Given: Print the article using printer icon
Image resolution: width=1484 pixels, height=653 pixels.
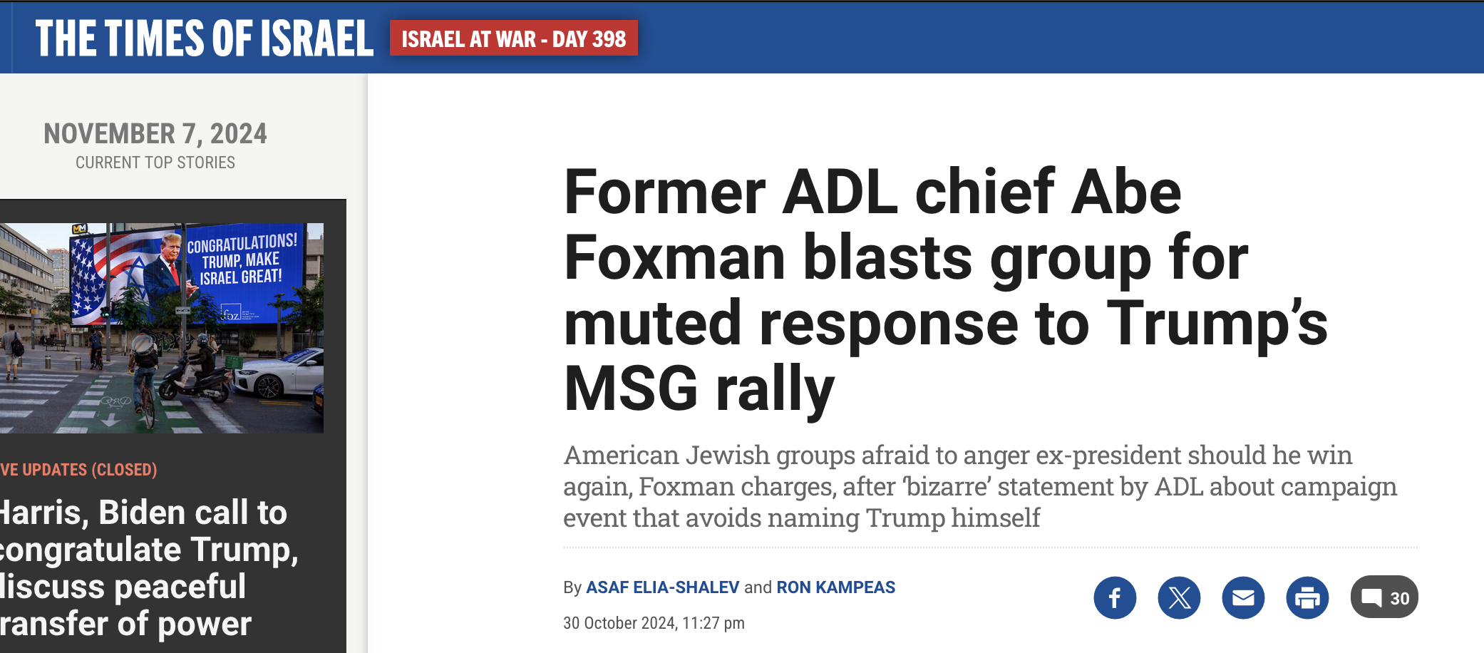Looking at the screenshot, I should pos(1307,597).
